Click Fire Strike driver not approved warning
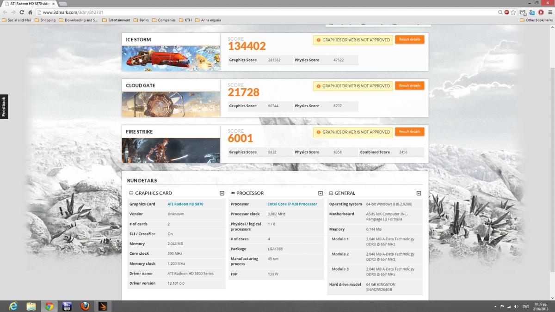The width and height of the screenshot is (555, 312). click(x=353, y=132)
